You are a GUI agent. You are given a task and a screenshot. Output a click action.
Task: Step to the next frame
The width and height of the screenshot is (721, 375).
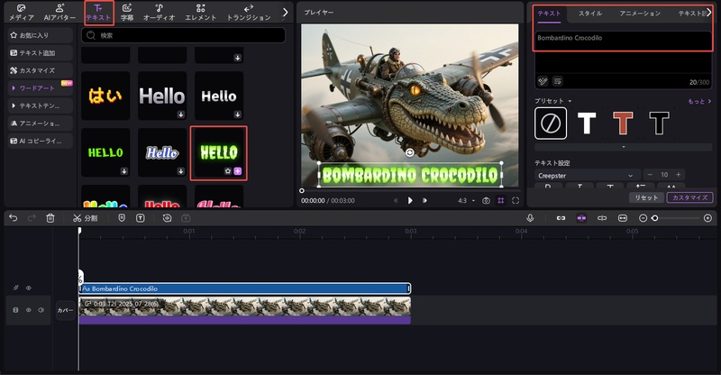click(424, 201)
